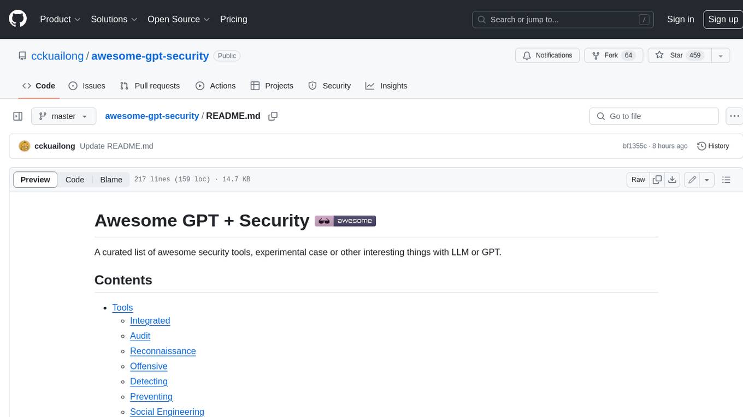Jump to the Detecting section
The image size is (743, 417).
(x=149, y=382)
